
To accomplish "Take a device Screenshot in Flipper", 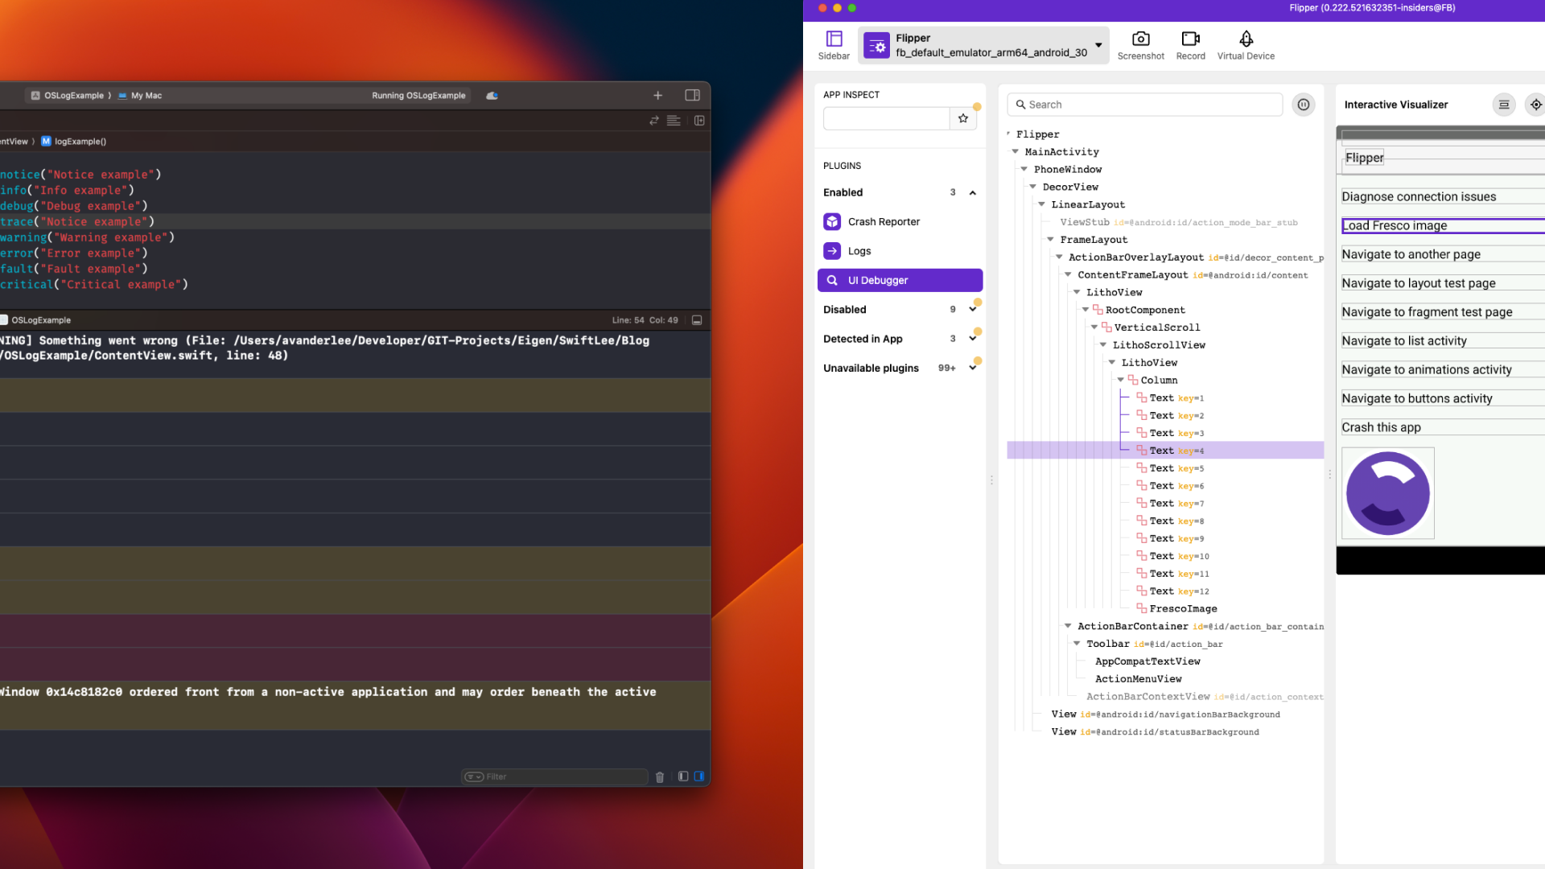I will 1140,45.
